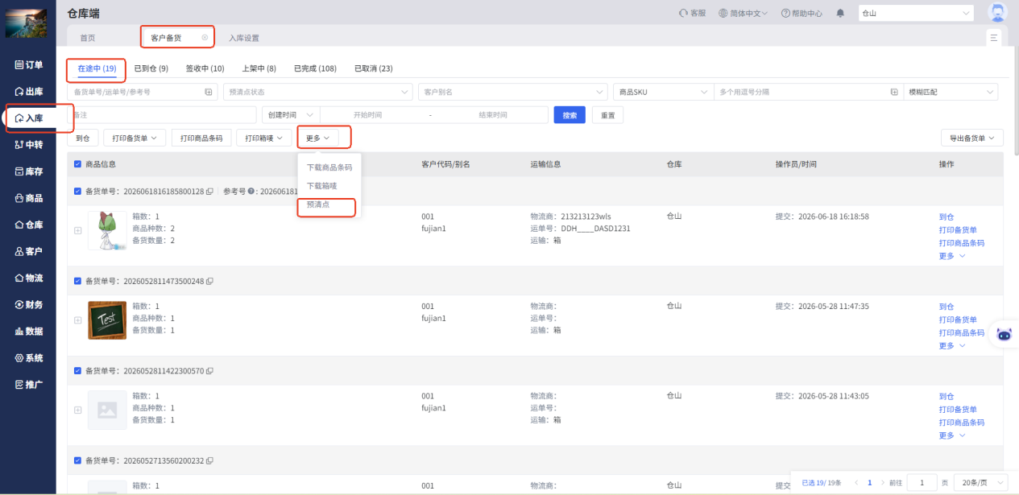1019x495 pixels.
Task: Switch to the 已到仓 (9) tab
Action: tap(151, 68)
